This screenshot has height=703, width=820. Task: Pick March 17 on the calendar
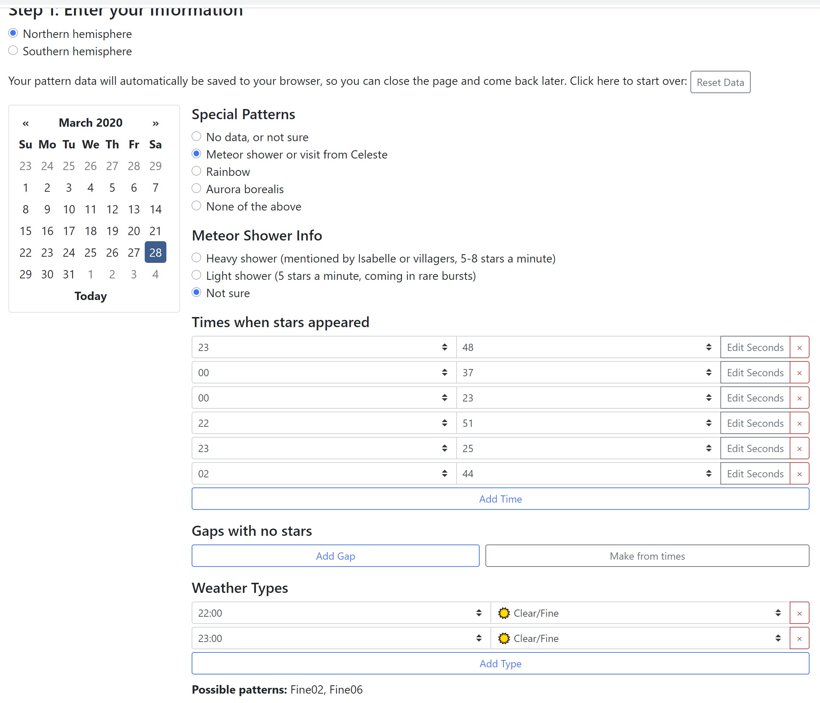tap(69, 231)
